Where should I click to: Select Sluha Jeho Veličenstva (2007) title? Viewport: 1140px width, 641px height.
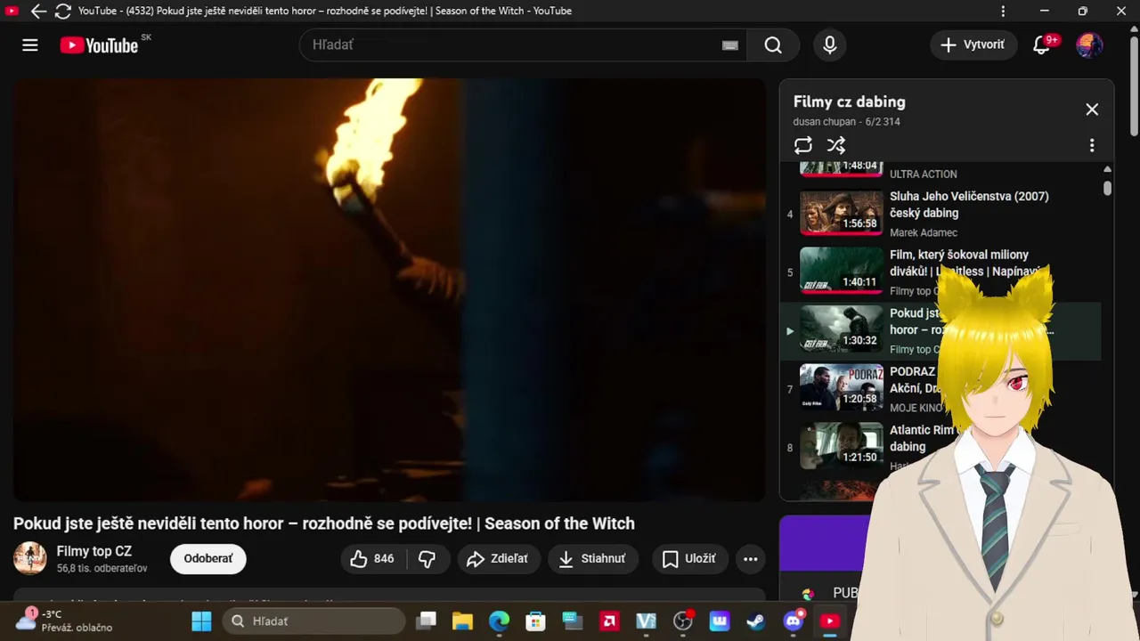point(969,205)
